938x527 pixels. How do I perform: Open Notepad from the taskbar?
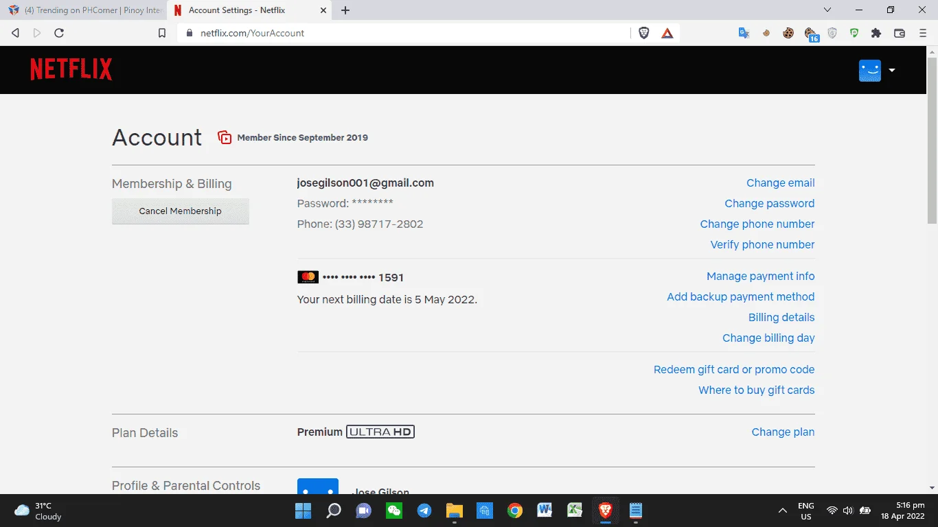click(x=636, y=511)
